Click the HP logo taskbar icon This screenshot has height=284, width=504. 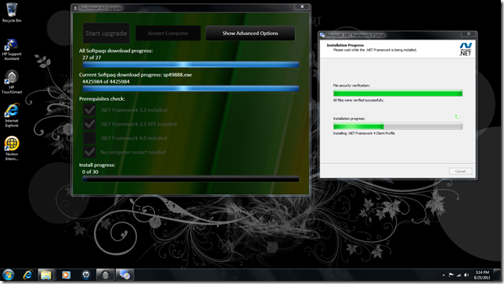coord(86,275)
